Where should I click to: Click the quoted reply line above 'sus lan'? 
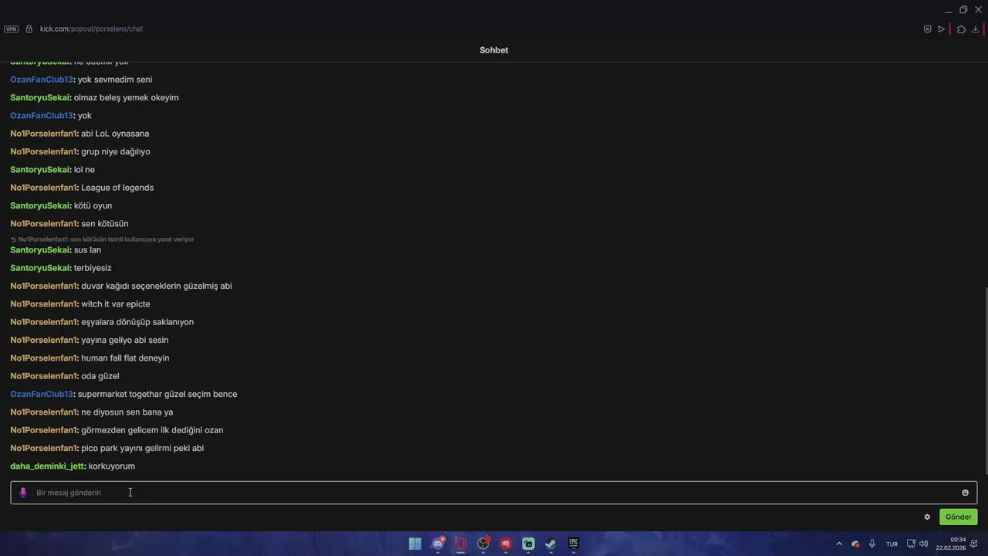[102, 239]
